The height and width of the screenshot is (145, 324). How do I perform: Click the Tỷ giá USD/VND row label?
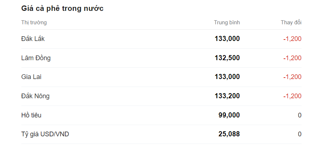(45, 134)
